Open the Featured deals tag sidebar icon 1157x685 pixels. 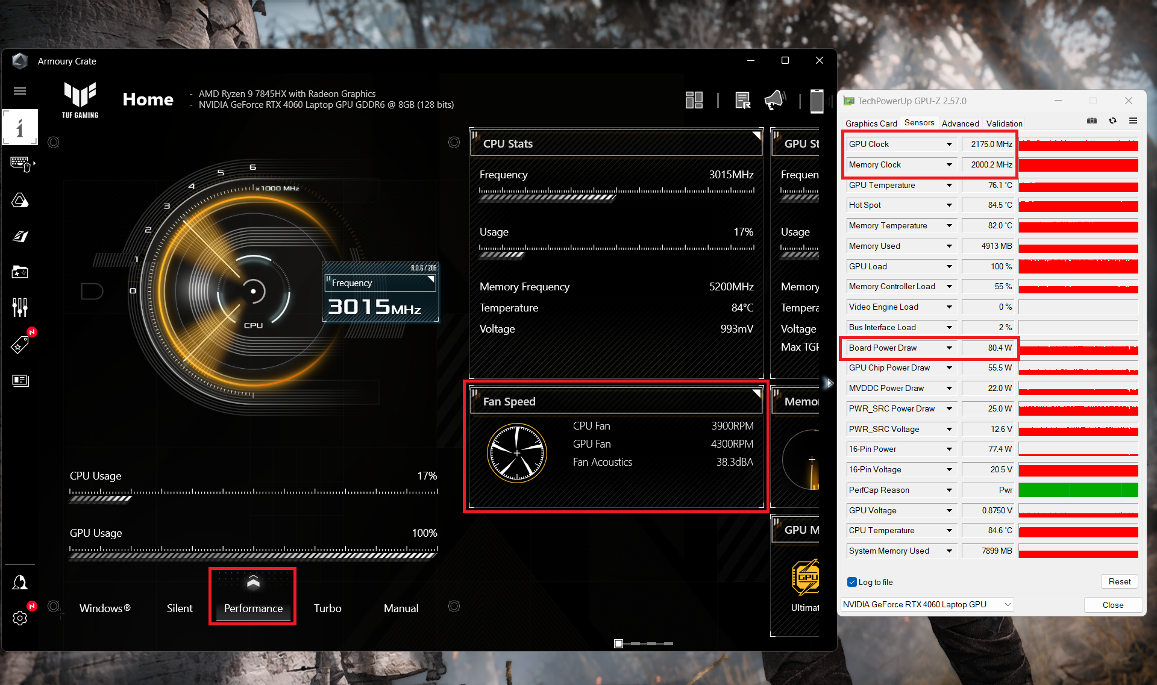[20, 345]
